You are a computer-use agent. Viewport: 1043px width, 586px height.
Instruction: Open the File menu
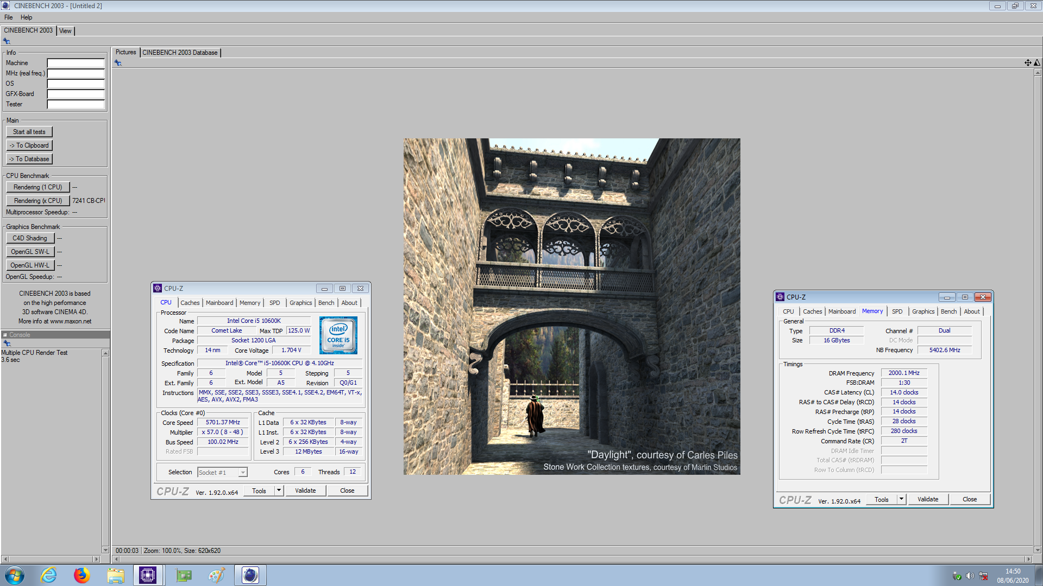(x=9, y=17)
